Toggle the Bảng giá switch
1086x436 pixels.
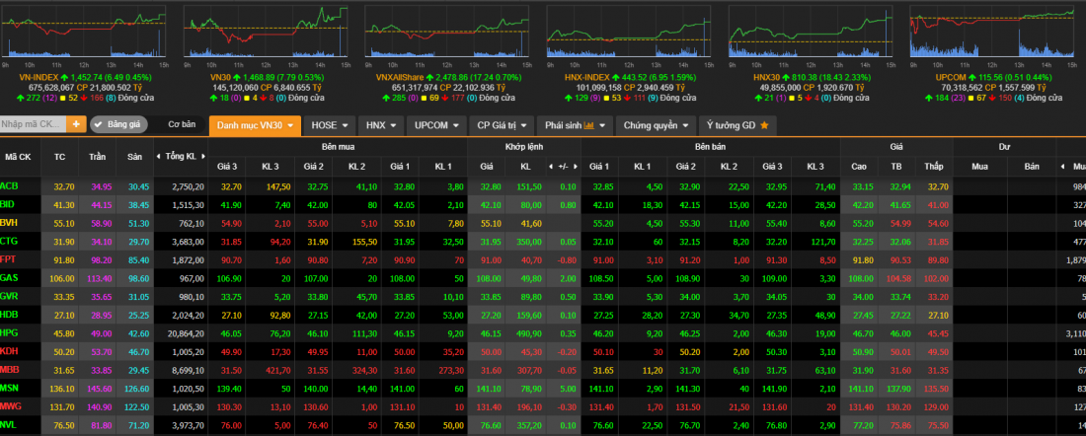118,125
